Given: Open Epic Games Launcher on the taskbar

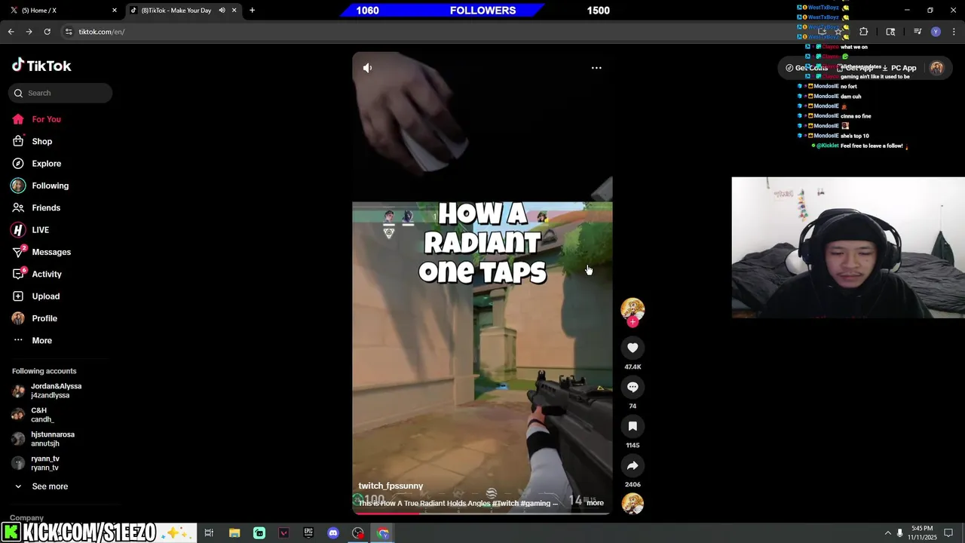Looking at the screenshot, I should [308, 533].
